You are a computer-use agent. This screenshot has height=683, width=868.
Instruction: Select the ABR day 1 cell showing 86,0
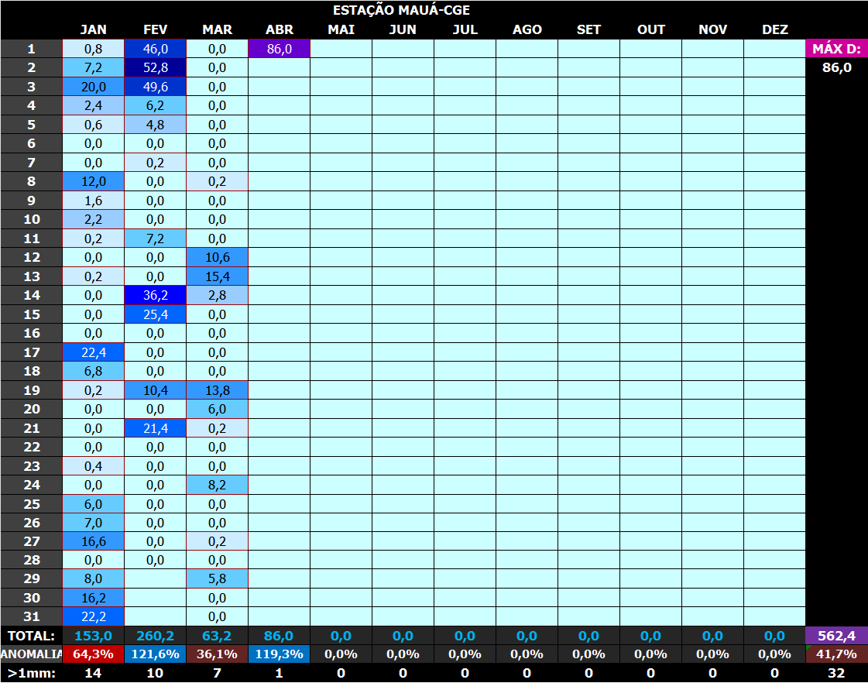coord(279,49)
